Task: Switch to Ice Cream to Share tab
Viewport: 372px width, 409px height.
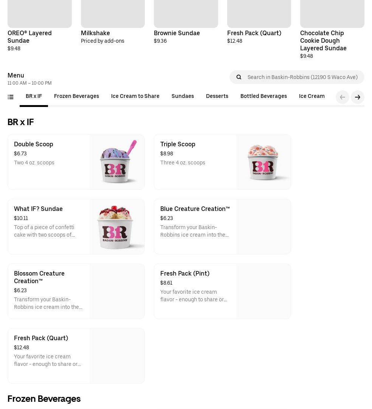Action: coord(135,96)
